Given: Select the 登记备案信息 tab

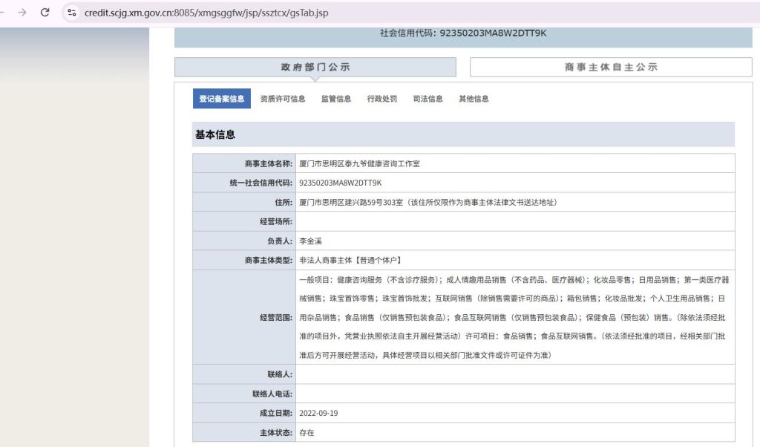Looking at the screenshot, I should point(221,99).
